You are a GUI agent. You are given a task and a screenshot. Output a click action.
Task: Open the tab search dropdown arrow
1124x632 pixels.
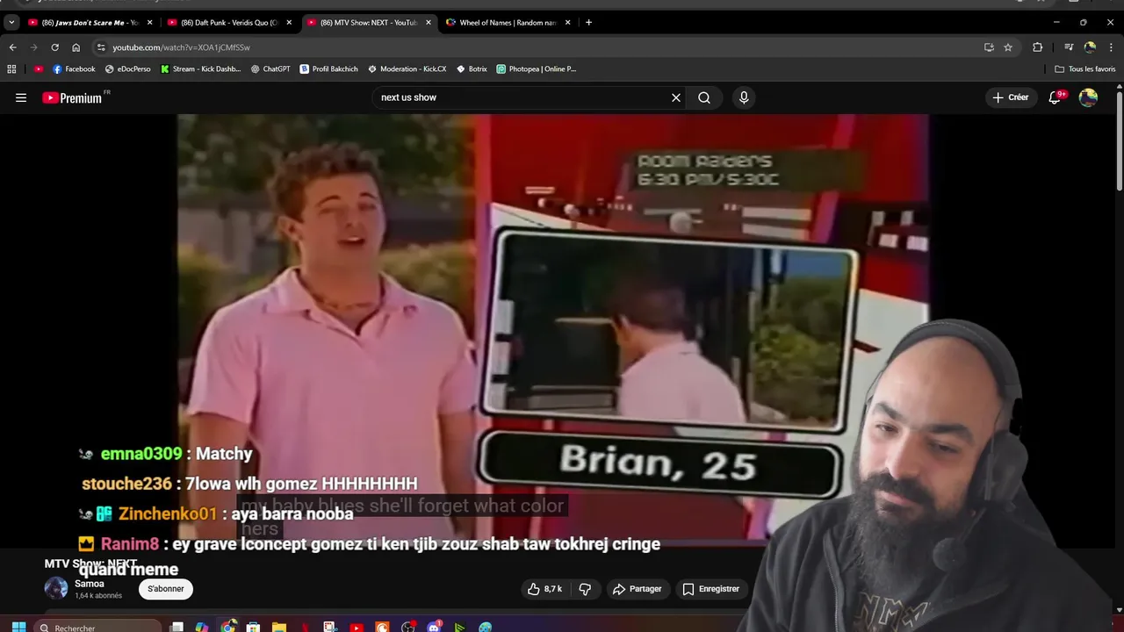pyautogui.click(x=11, y=23)
